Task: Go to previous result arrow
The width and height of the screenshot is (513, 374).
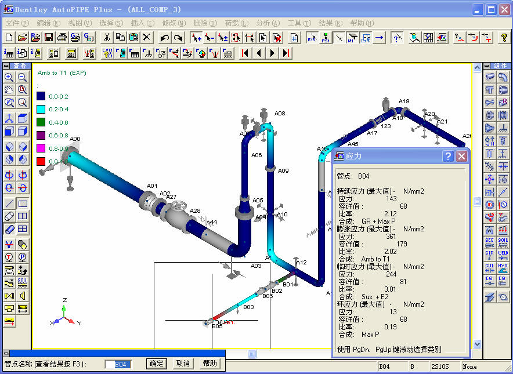Action: pyautogui.click(x=258, y=53)
